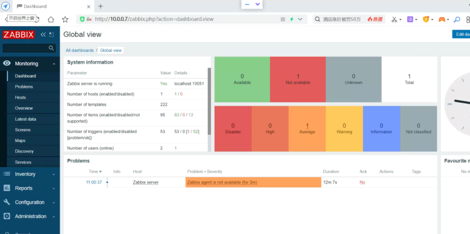Open a new browser tab with plus
This screenshot has height=234, width=470.
101,6
